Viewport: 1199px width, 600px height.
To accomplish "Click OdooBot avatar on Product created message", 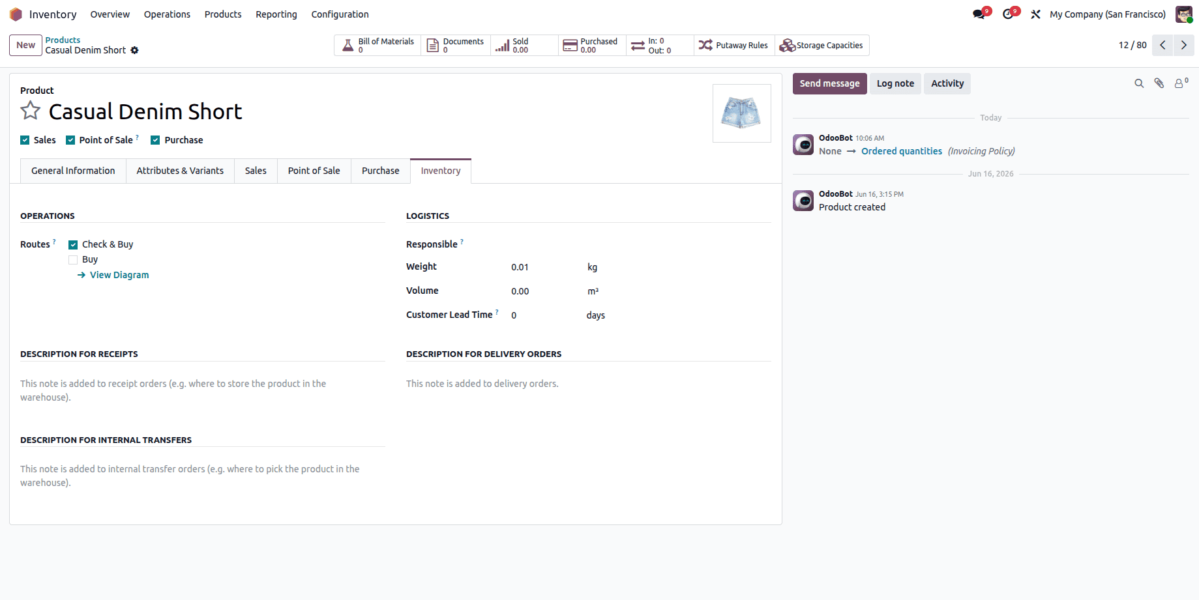I will pyautogui.click(x=803, y=201).
